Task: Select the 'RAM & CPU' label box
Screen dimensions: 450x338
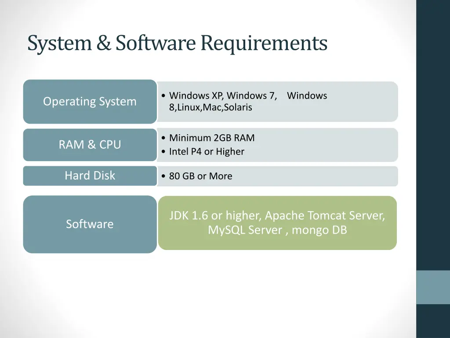Action: pos(90,144)
